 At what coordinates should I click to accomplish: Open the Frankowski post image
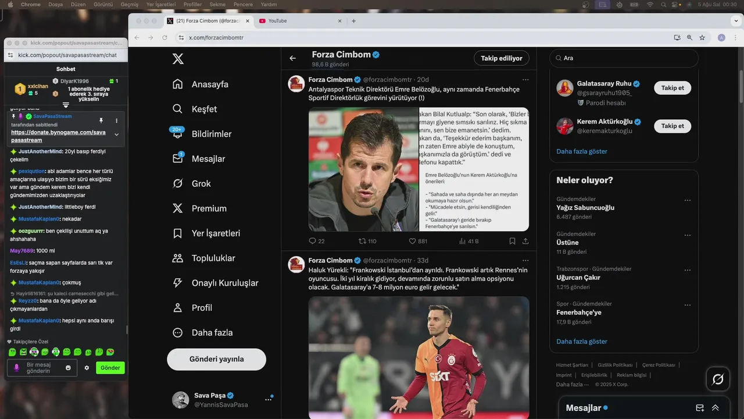(419, 357)
